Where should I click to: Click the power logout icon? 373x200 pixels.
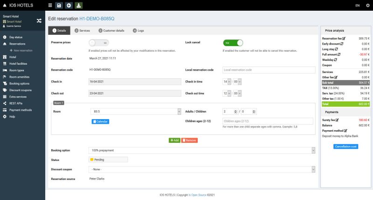pos(368,5)
